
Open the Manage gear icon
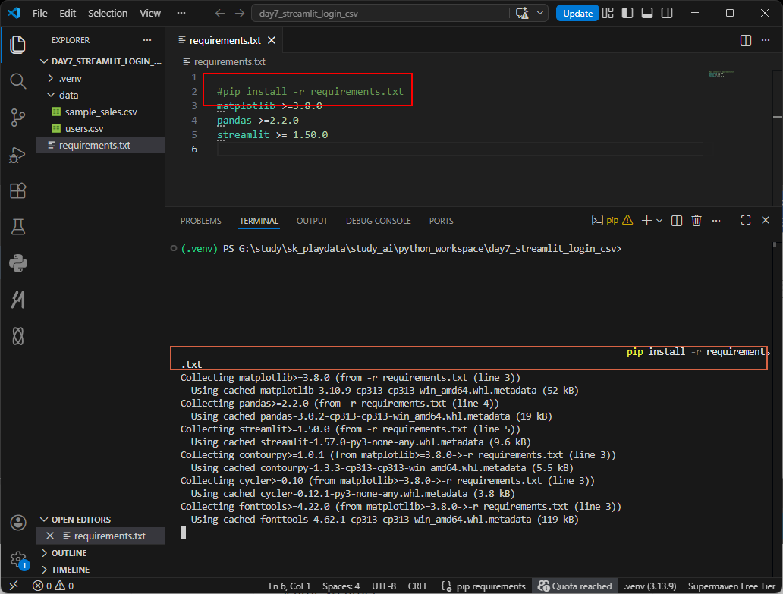pos(18,559)
